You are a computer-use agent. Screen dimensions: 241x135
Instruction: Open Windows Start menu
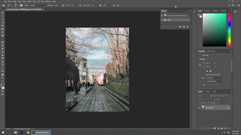click(3, 132)
